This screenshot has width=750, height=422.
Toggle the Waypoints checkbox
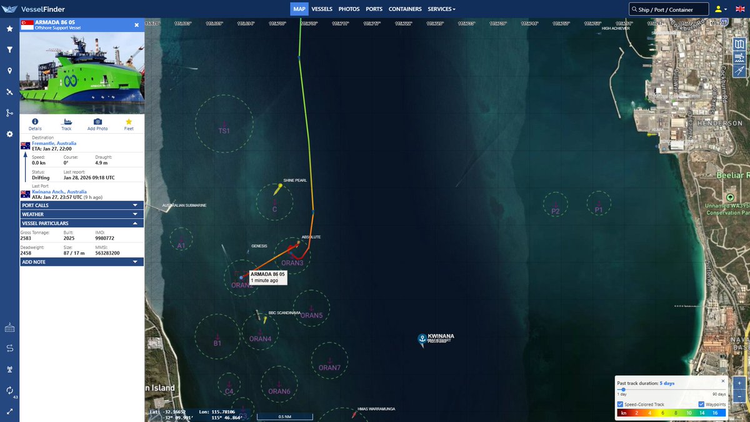(x=701, y=404)
